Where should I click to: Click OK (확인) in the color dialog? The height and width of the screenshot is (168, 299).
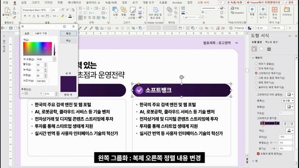pyautogui.click(x=68, y=34)
